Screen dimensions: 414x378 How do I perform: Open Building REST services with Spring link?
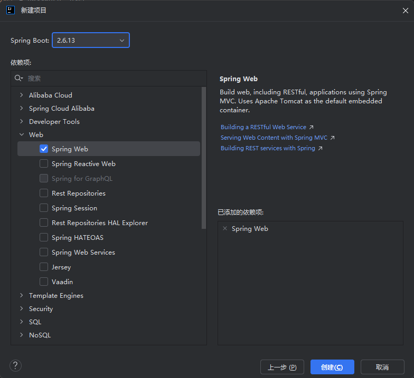268,148
